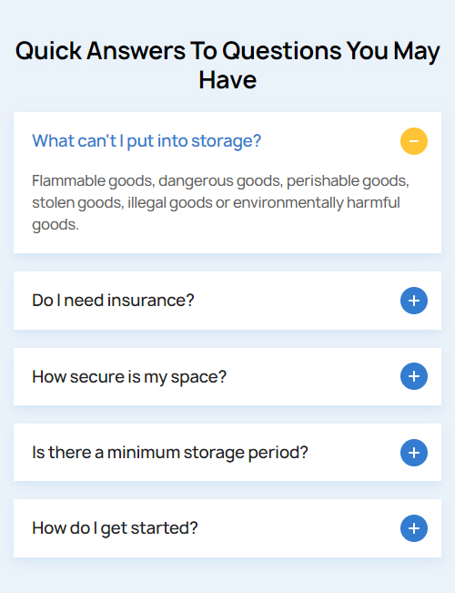
Task: Click the Do I need insurance card
Action: [227, 301]
